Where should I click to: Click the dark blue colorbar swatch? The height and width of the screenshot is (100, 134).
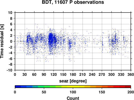[18, 87]
